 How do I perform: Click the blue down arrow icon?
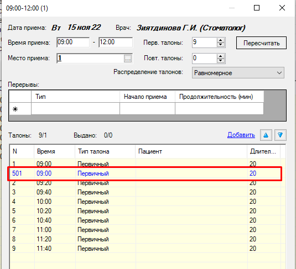coord(281,135)
